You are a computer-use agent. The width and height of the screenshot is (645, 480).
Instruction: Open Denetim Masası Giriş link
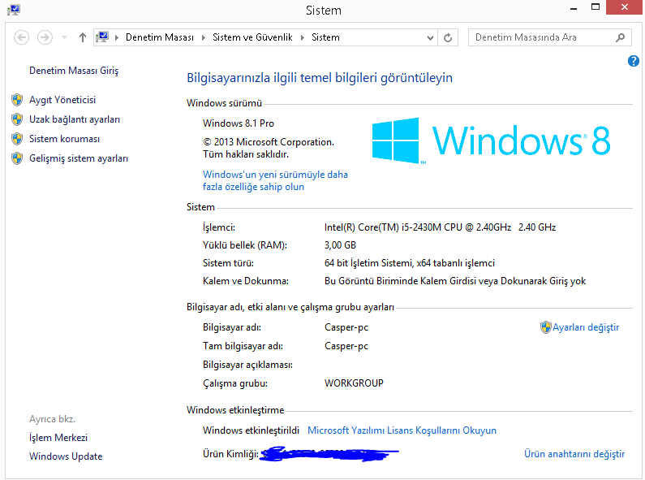(x=74, y=71)
